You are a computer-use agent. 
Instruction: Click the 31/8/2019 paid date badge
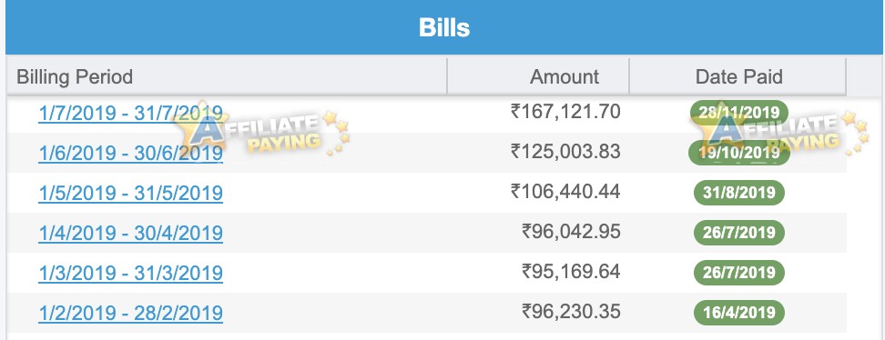pyautogui.click(x=738, y=193)
